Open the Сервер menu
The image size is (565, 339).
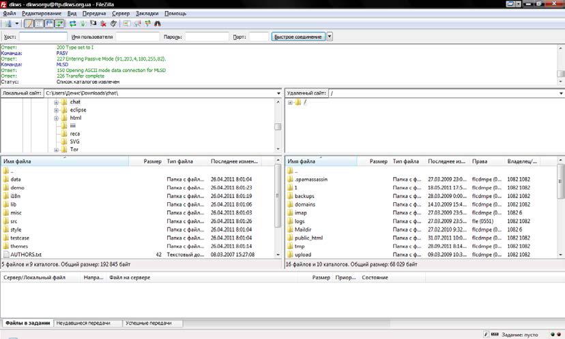120,14
